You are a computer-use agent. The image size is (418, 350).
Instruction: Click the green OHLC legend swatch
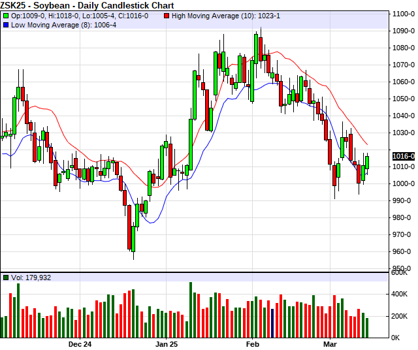[x=5, y=15]
